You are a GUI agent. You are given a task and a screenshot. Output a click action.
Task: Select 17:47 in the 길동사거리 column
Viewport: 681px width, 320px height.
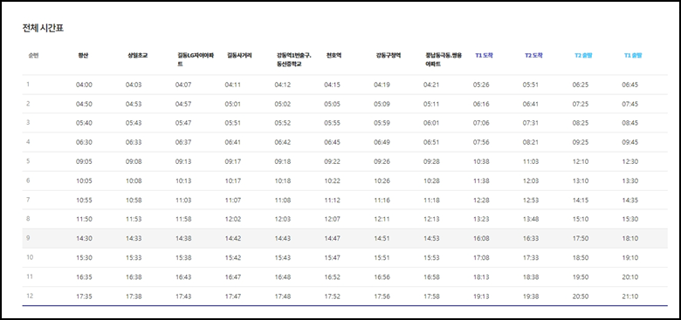(x=233, y=296)
